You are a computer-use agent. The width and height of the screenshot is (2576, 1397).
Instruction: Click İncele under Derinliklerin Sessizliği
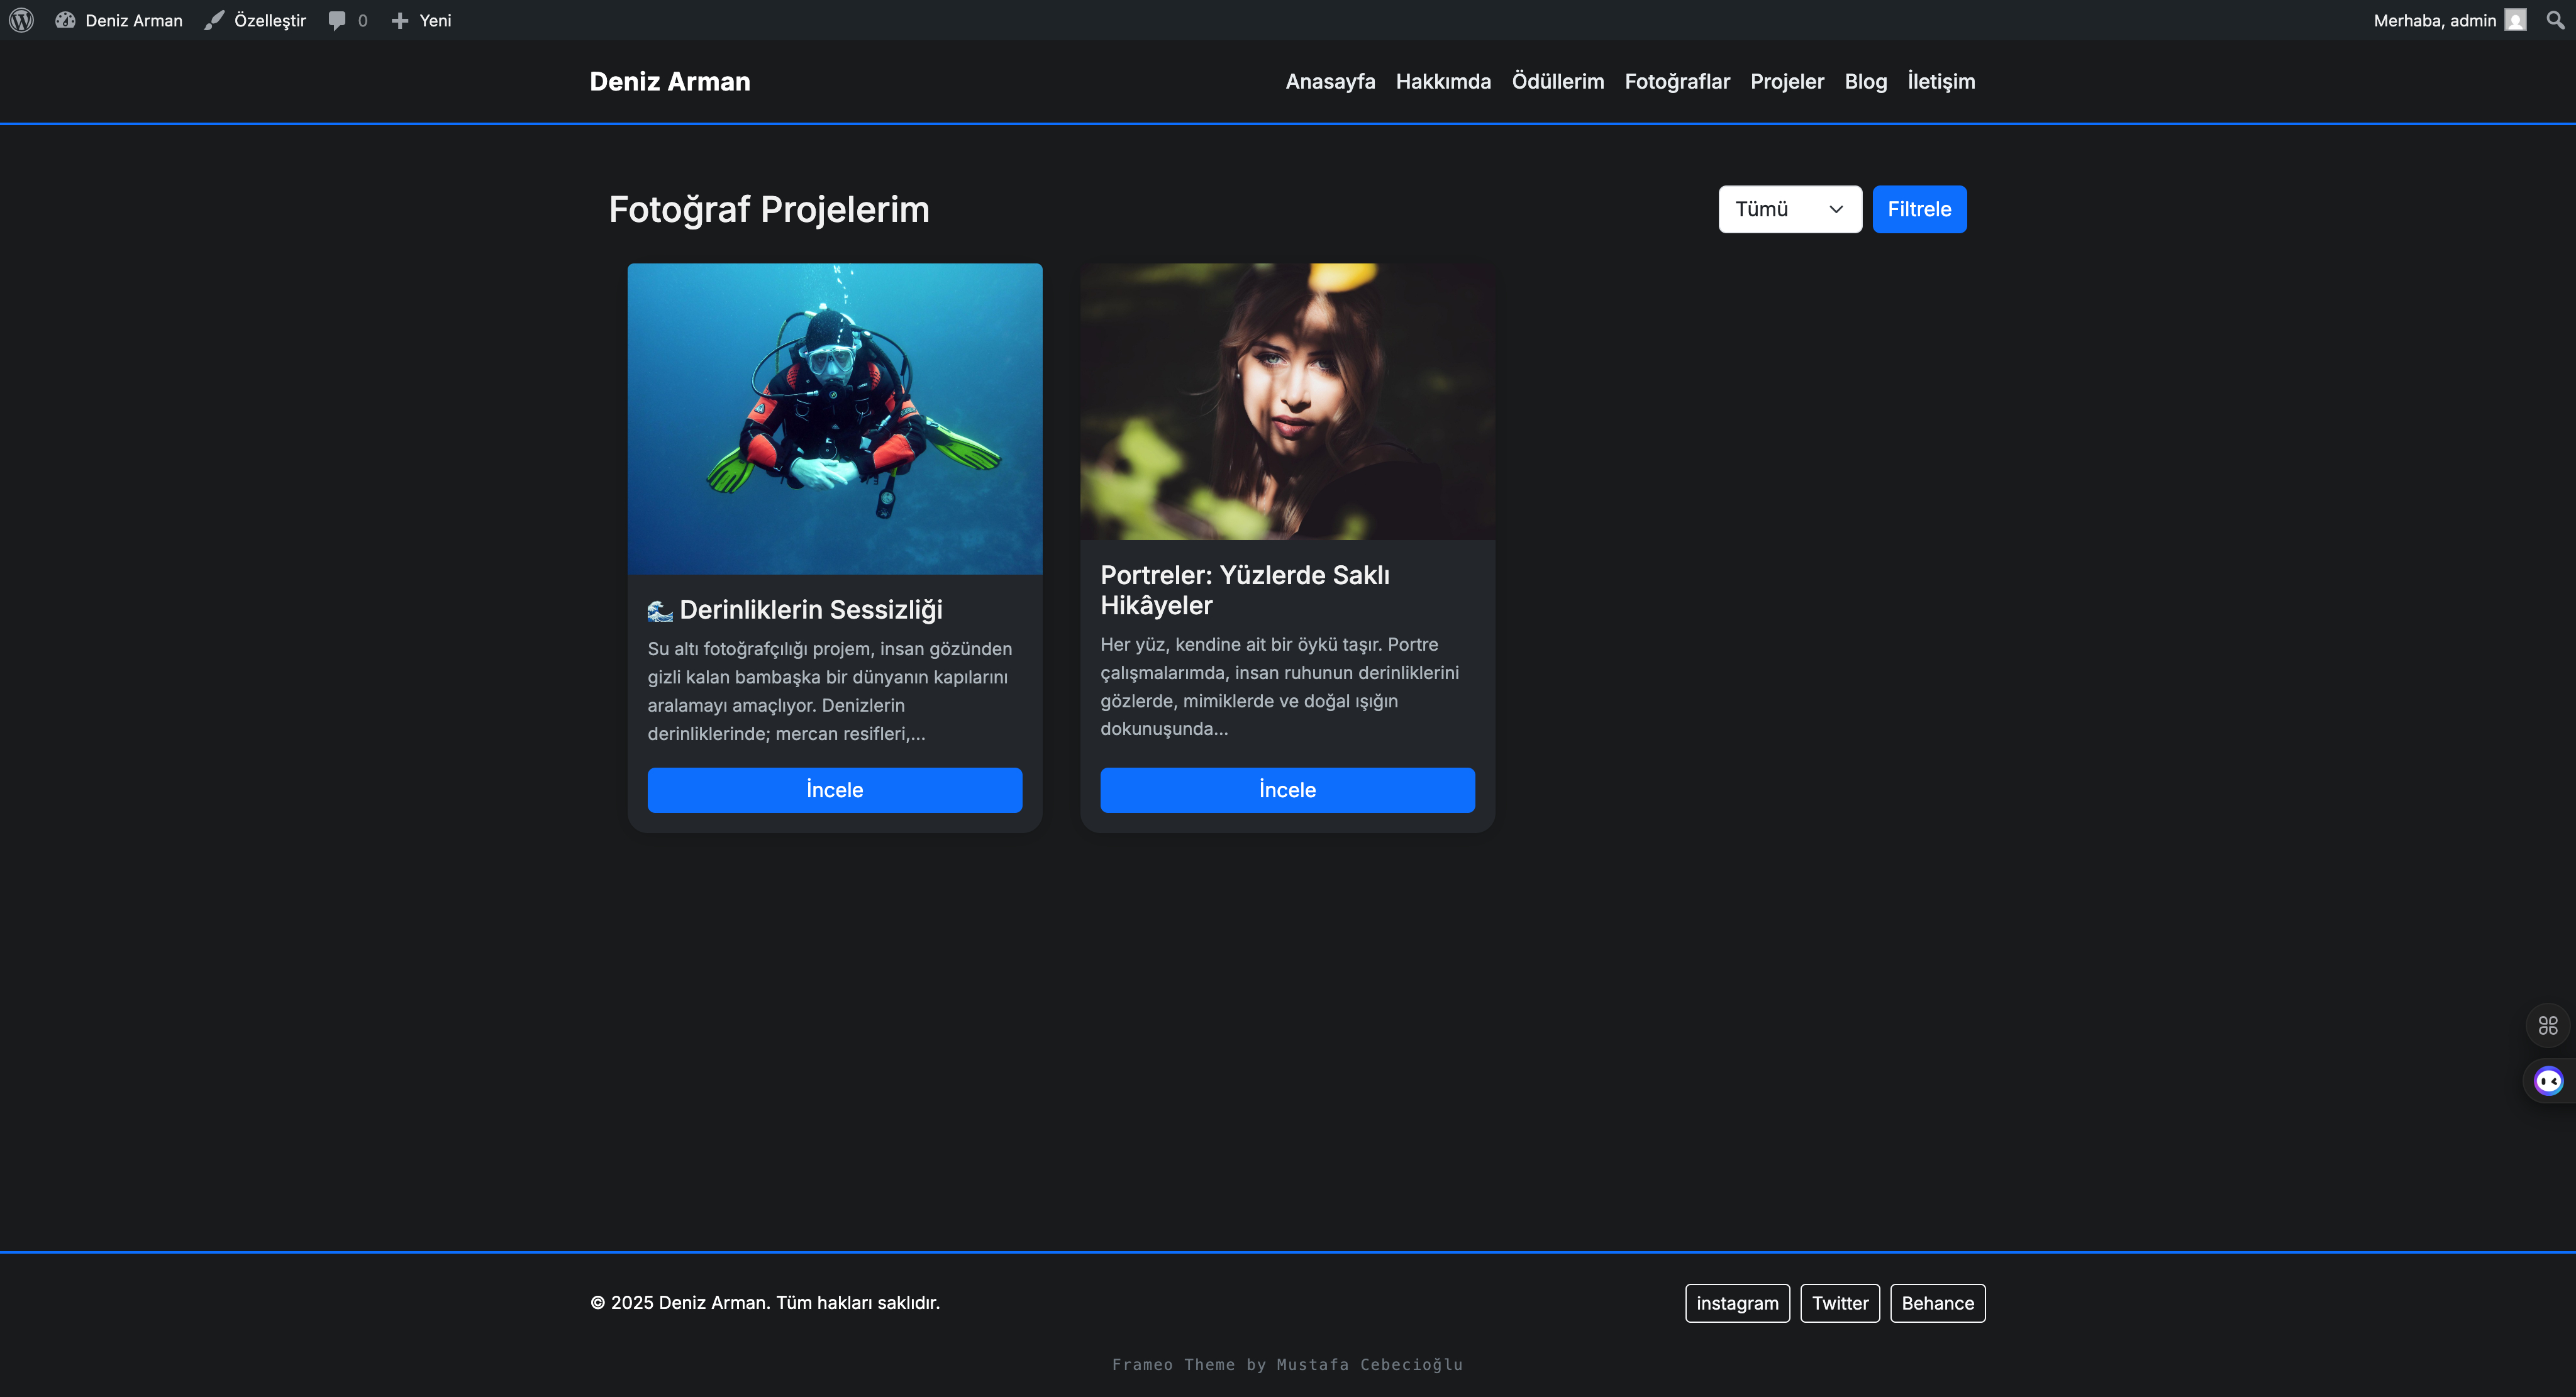click(x=834, y=790)
